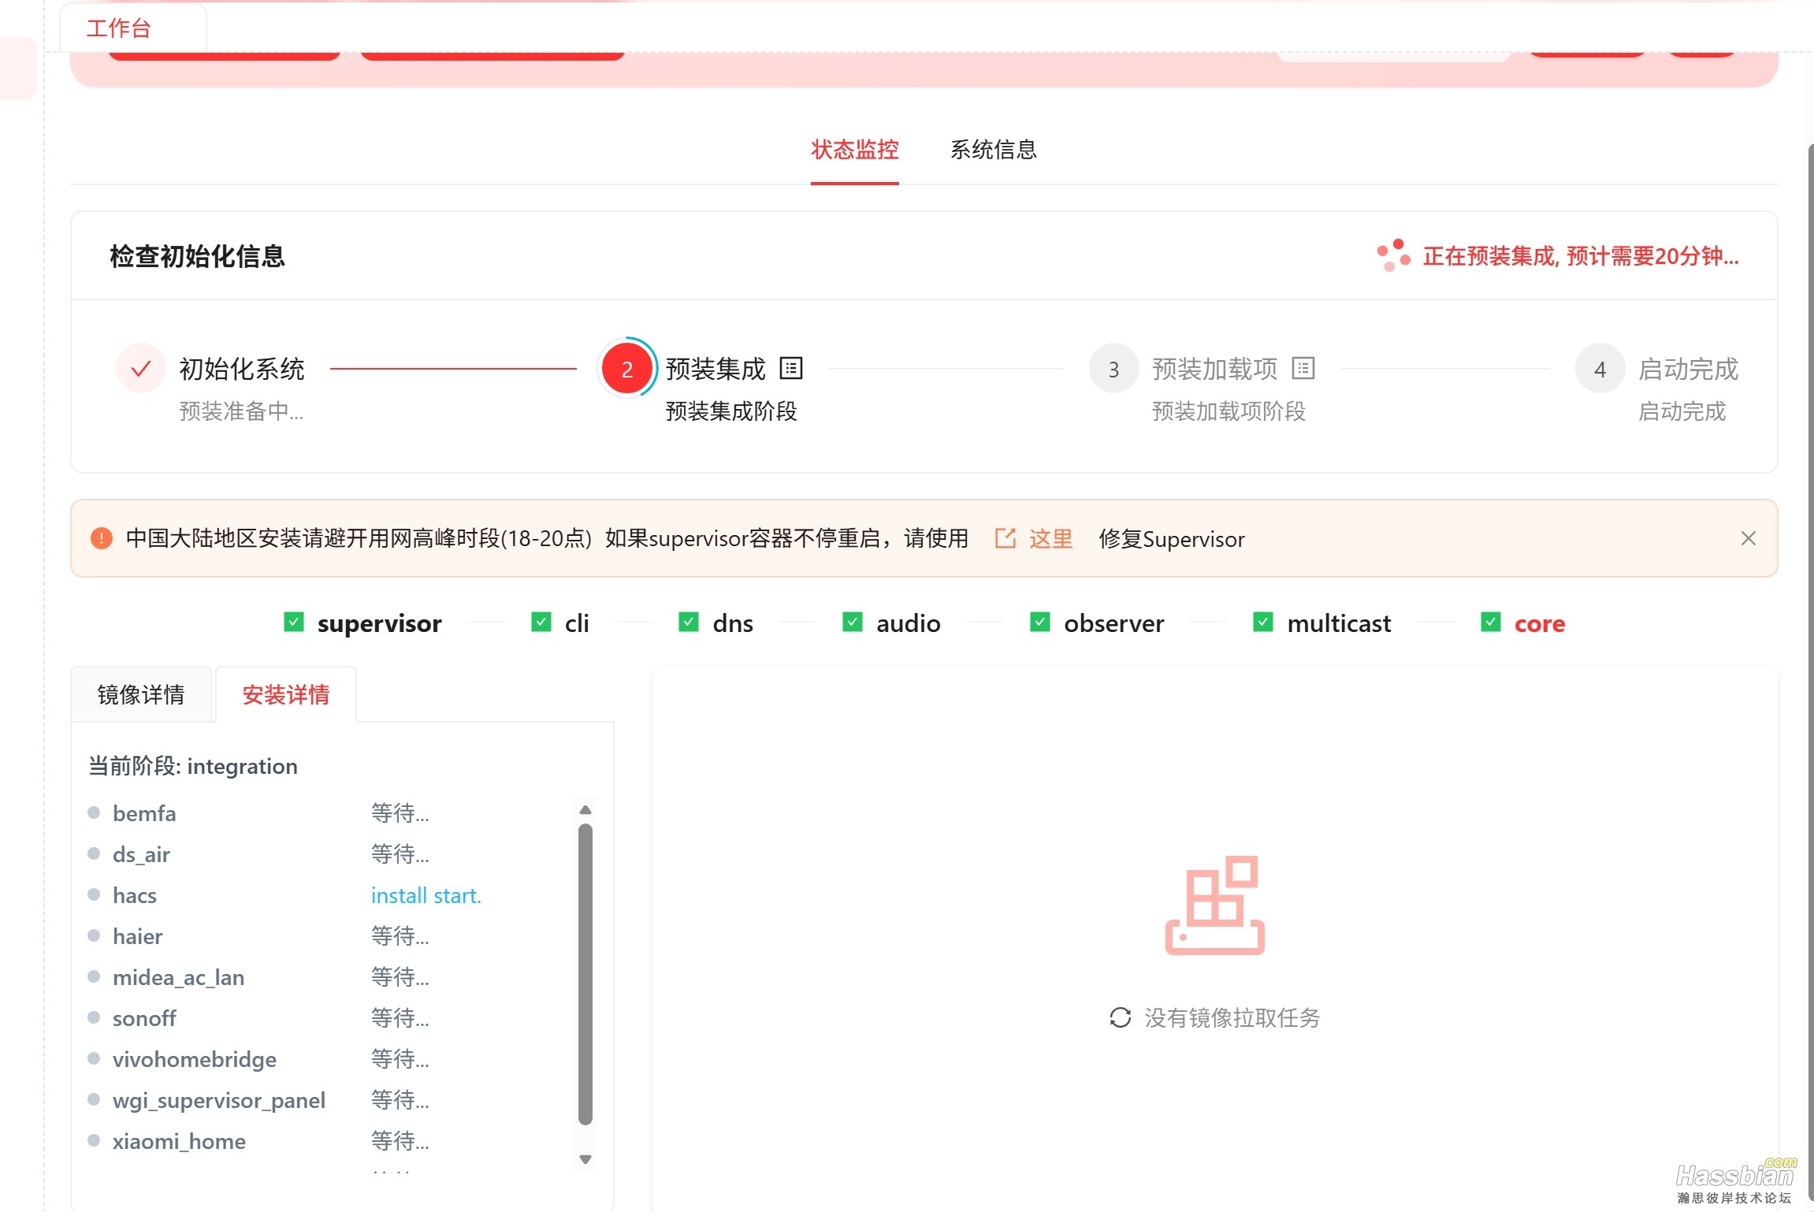
Task: Click the step 4 circle for 启动完成
Action: [x=1600, y=368]
